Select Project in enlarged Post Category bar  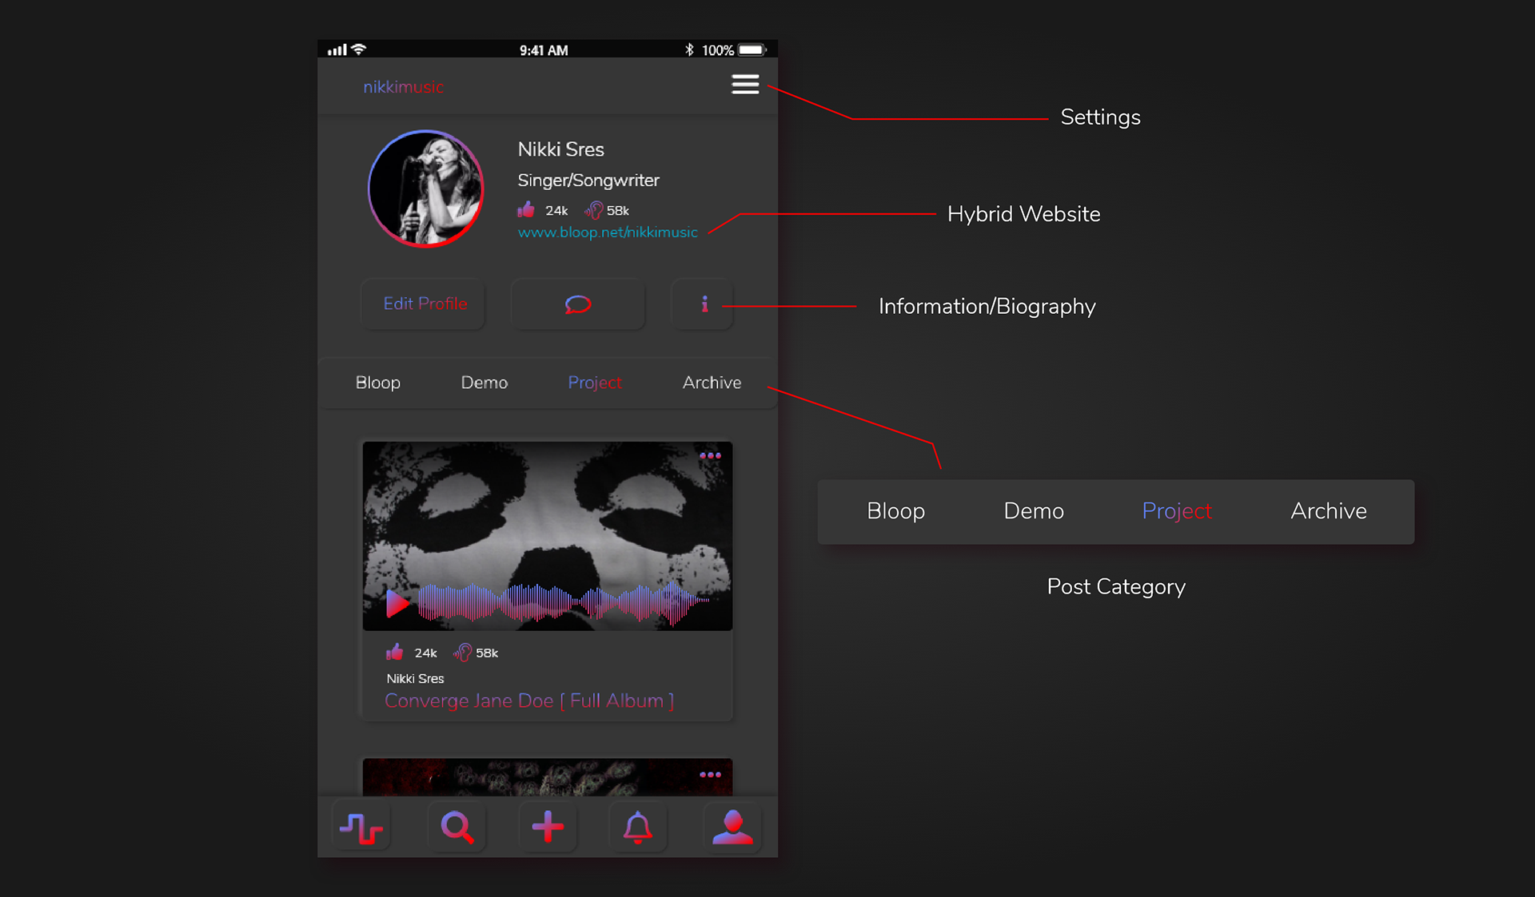[1177, 511]
